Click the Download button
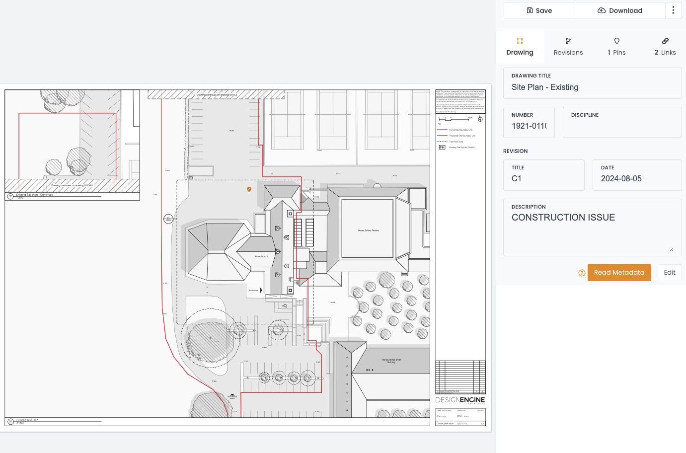 coord(619,10)
